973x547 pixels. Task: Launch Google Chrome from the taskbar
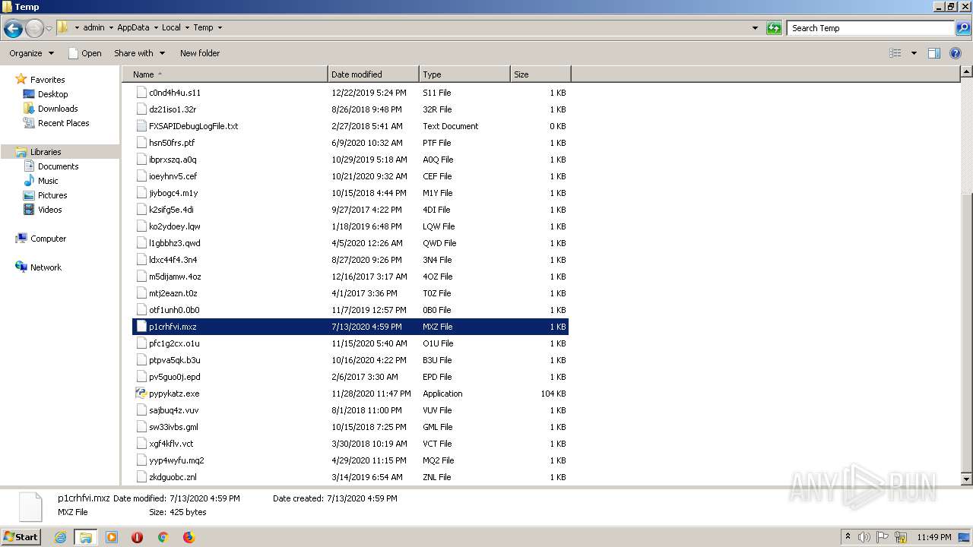coord(163,537)
